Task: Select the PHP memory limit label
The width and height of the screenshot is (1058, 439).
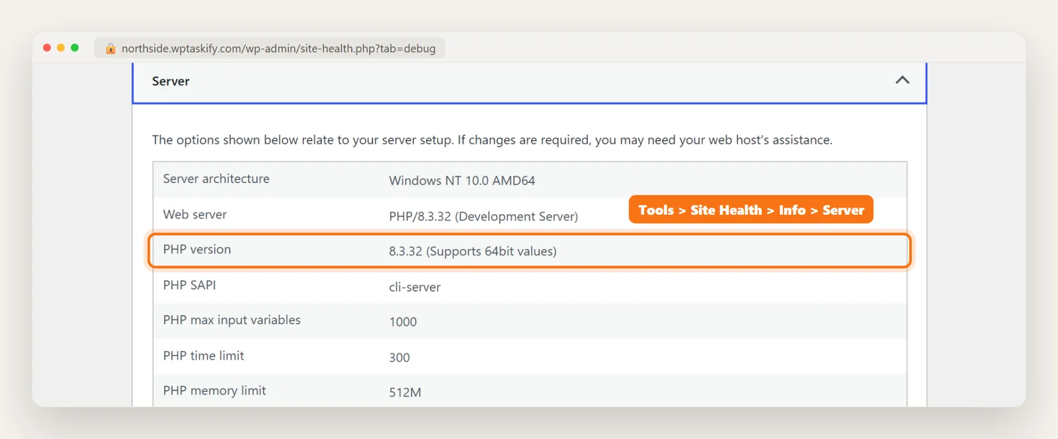Action: click(215, 391)
